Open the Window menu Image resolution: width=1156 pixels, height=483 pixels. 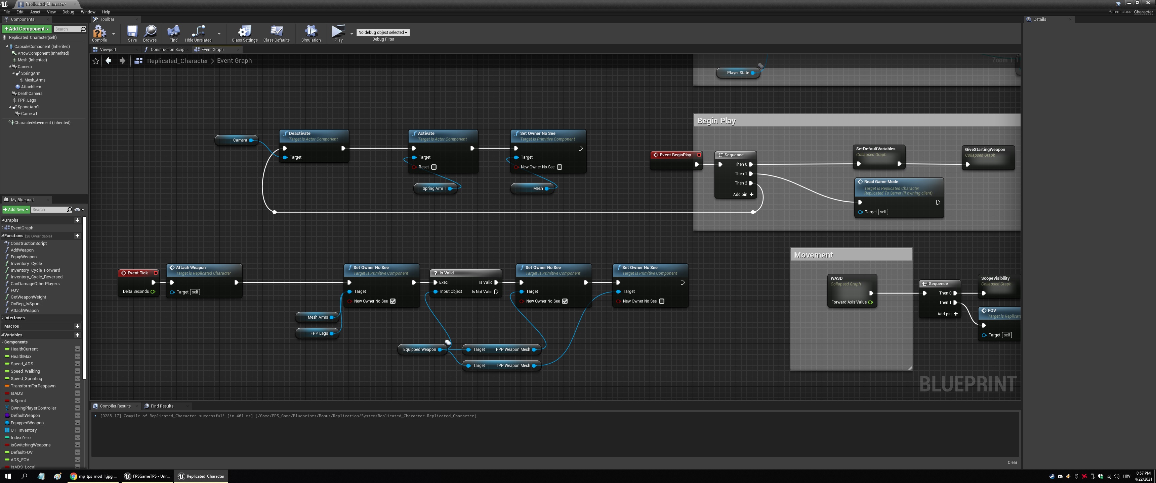coord(88,12)
